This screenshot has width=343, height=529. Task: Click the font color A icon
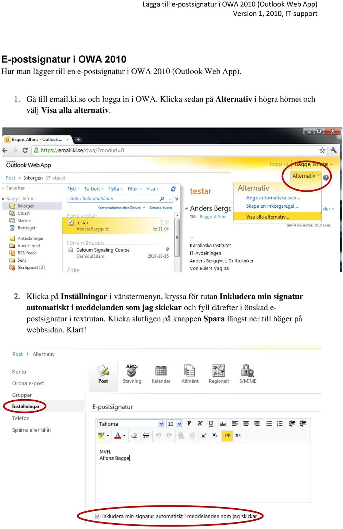tap(118, 435)
